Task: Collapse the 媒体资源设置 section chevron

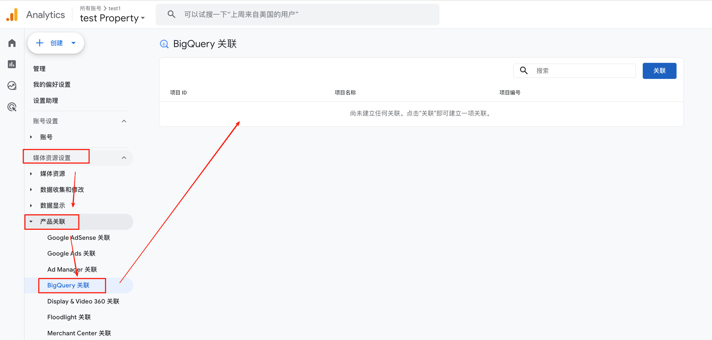Action: (124, 158)
